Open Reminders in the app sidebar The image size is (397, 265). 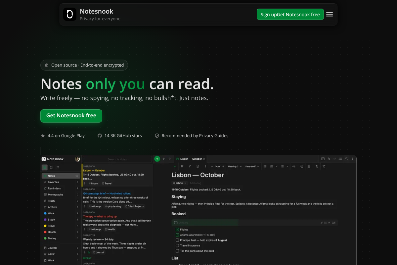[60, 188]
